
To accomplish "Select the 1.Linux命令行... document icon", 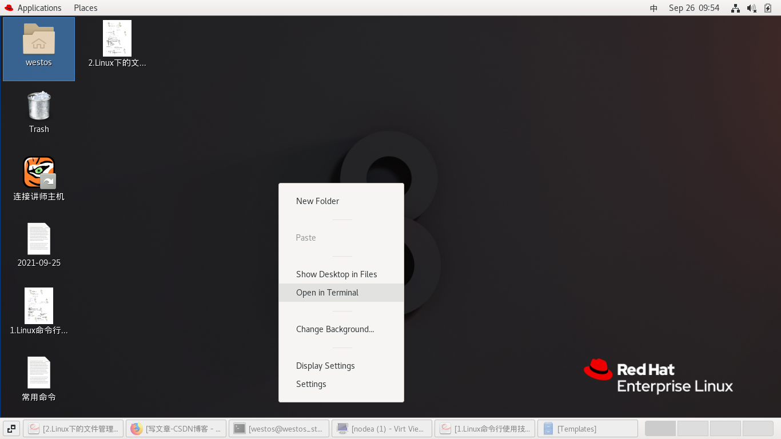I will (39, 306).
